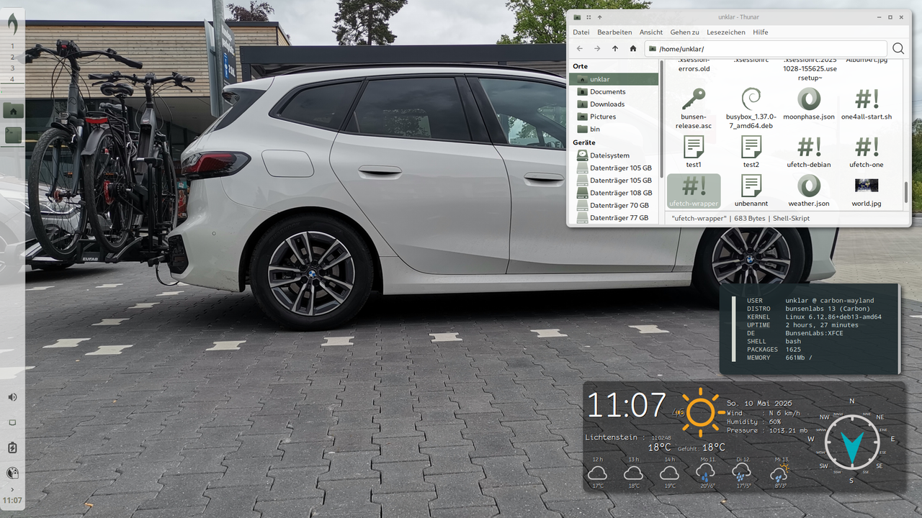Open Dateisystem under Geräte
The image size is (922, 518).
point(614,155)
